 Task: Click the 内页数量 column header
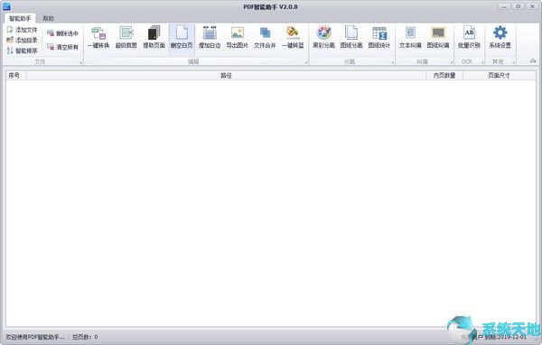pyautogui.click(x=444, y=75)
